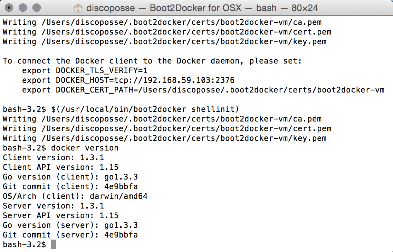
Task: Click the "Client API version: 1.15" line
Action: point(60,167)
